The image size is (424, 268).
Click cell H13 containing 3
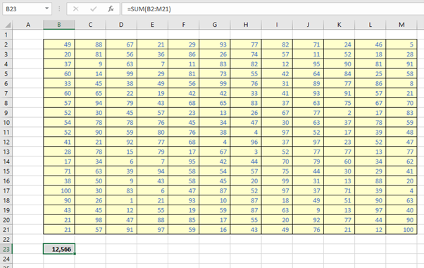pos(246,152)
